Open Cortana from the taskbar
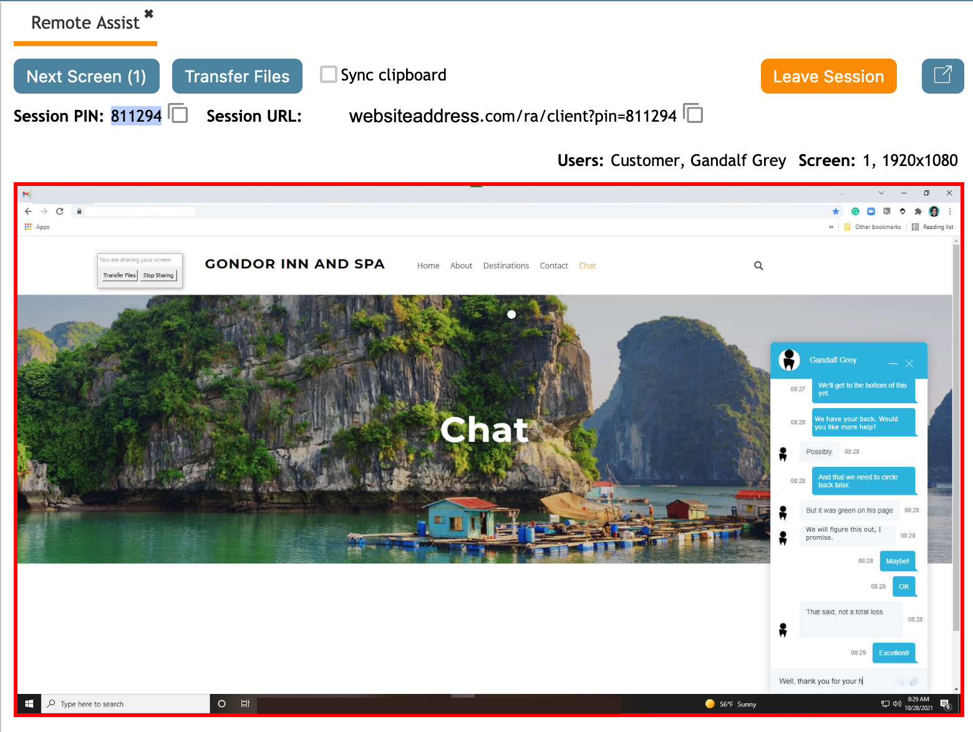Screen dimensions: 973x732 tap(221, 704)
